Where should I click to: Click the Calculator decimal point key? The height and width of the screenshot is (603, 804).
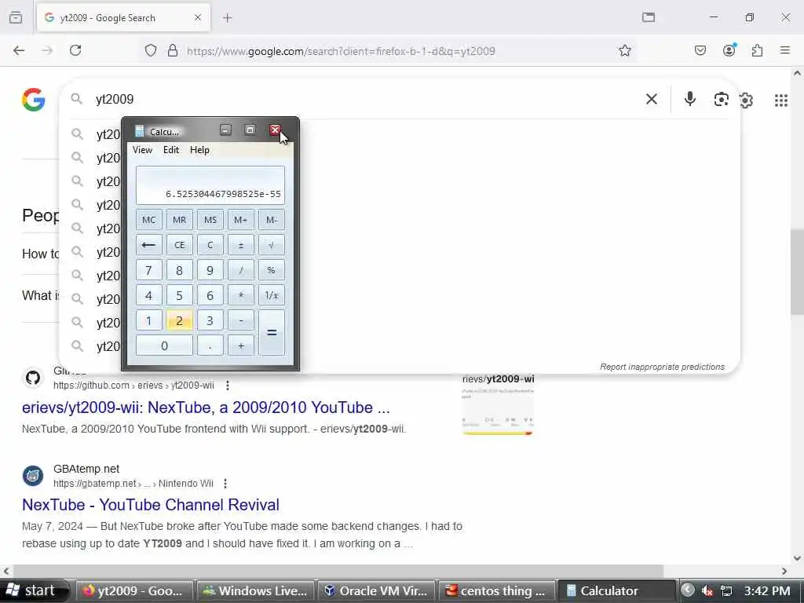pyautogui.click(x=210, y=345)
